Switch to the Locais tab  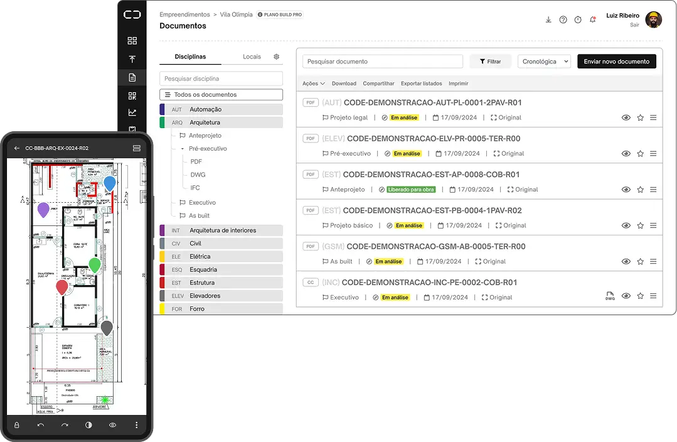[x=252, y=57]
